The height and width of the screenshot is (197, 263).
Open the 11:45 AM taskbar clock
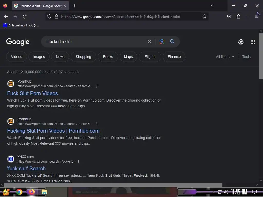click(239, 192)
